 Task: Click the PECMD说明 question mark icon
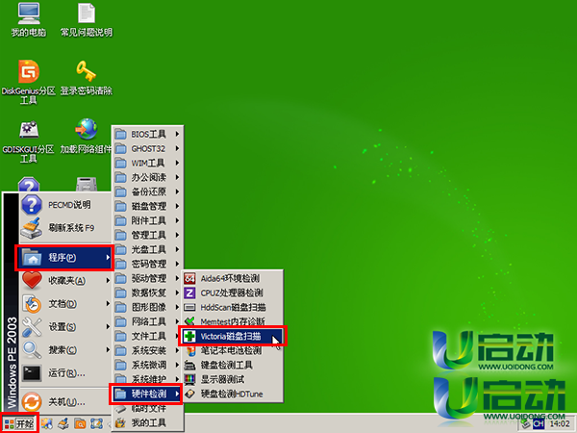[x=32, y=205]
